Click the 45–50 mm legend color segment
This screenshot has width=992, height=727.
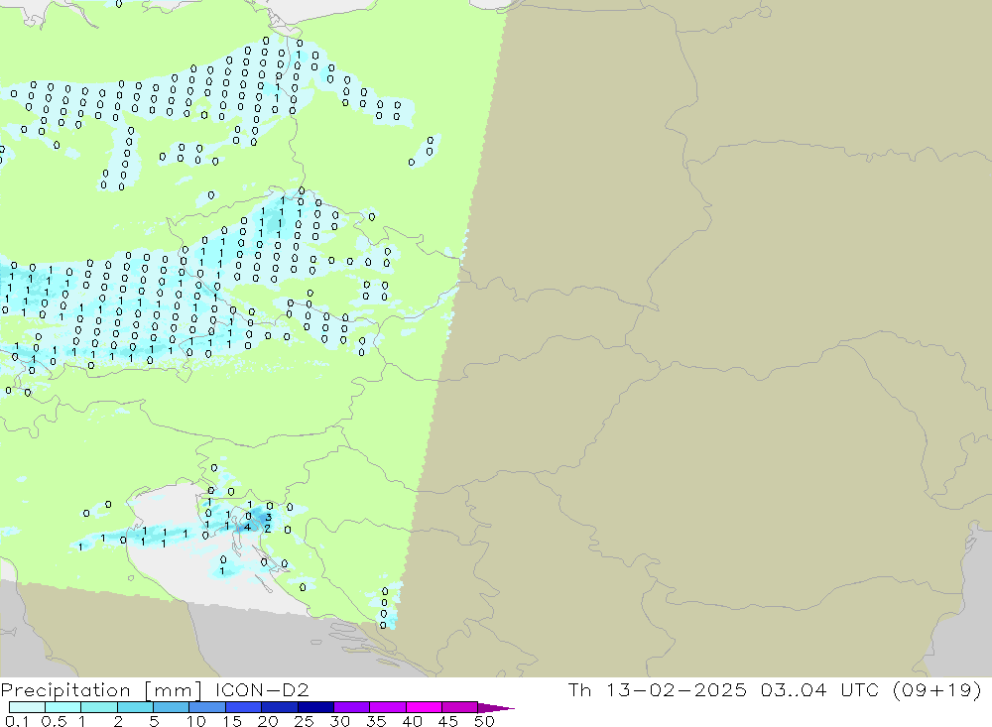coord(459,707)
